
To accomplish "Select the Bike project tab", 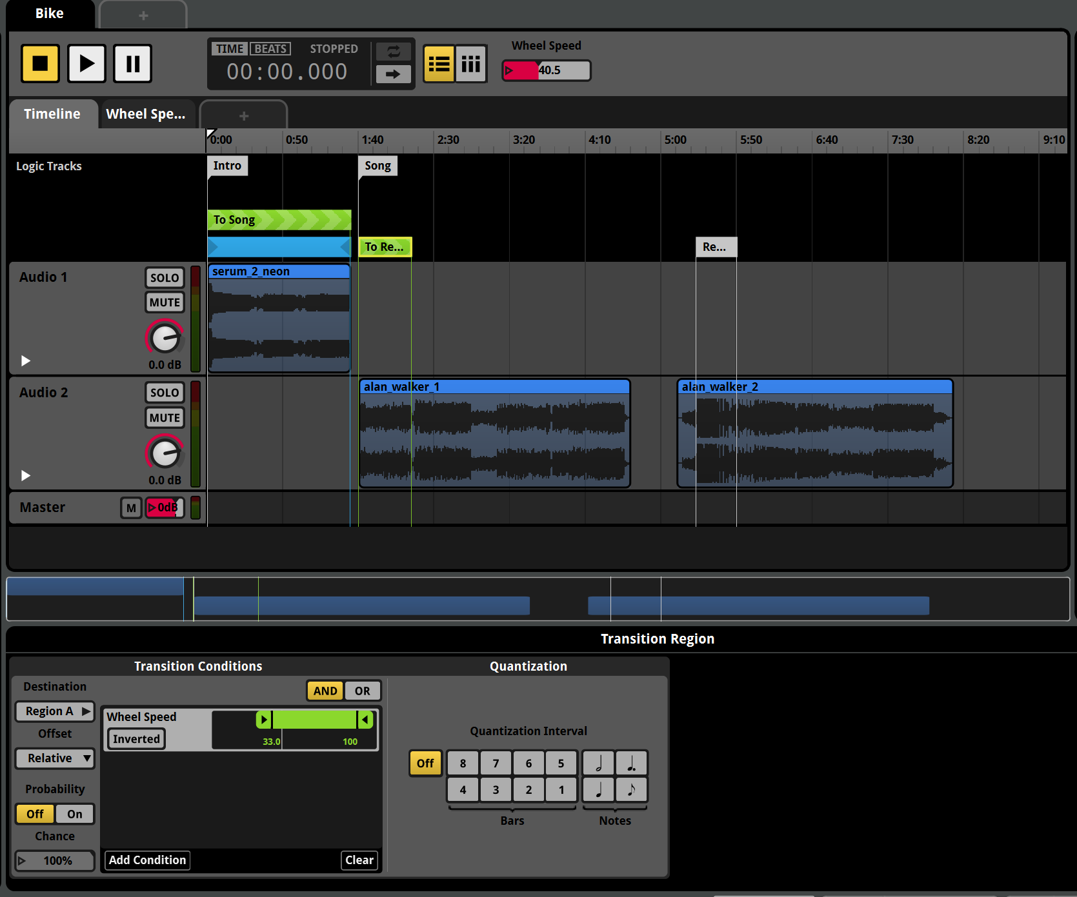I will coord(50,13).
